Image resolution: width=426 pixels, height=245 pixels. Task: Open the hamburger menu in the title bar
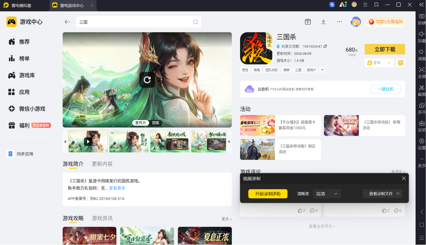coord(365,5)
